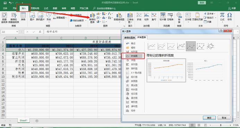Select the basic line chart subtype icon
This screenshot has height=128, width=240.
151,46
